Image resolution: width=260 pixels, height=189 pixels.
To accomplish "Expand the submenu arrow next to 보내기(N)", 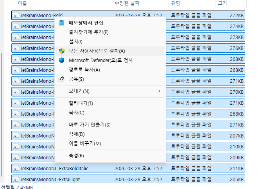I will (160, 91).
